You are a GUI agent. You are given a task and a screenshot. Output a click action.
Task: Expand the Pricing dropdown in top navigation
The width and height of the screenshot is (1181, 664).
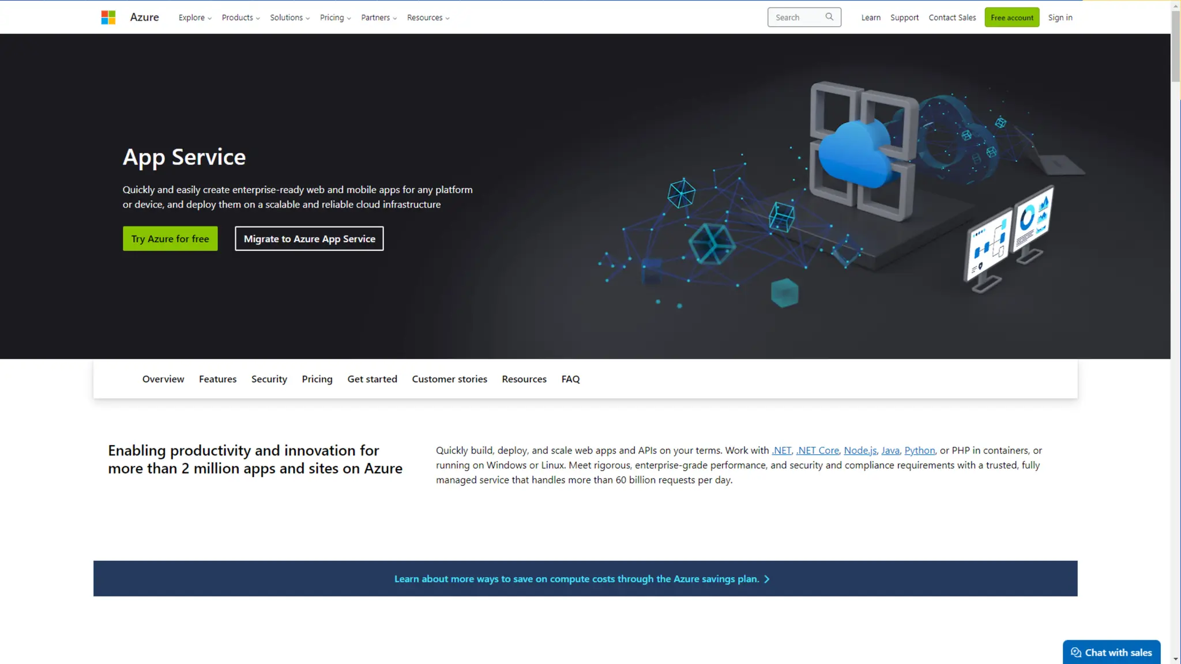pos(335,17)
